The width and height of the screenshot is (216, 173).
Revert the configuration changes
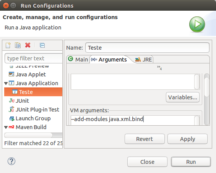click(x=145, y=139)
